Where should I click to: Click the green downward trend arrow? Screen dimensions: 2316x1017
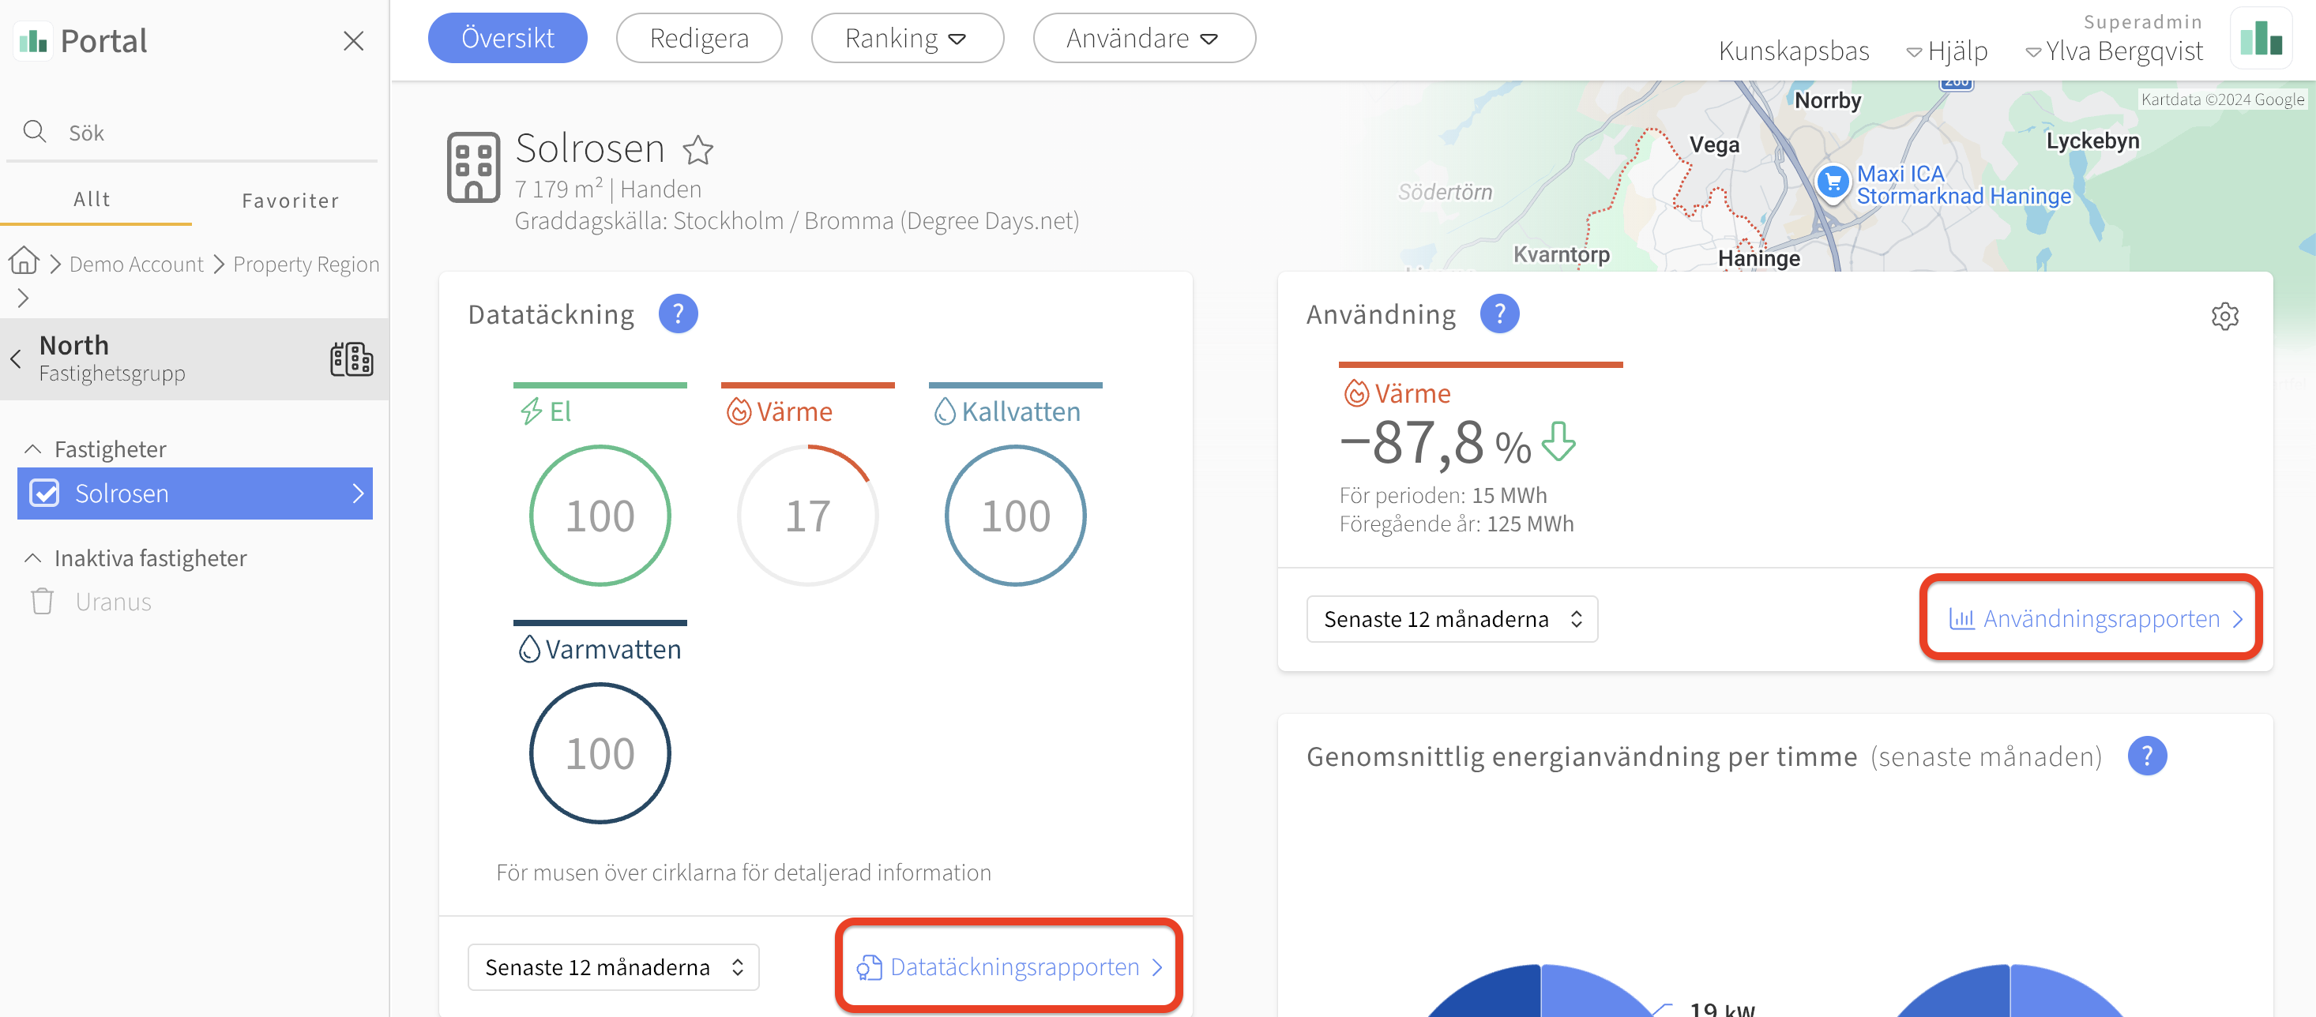click(x=1559, y=441)
